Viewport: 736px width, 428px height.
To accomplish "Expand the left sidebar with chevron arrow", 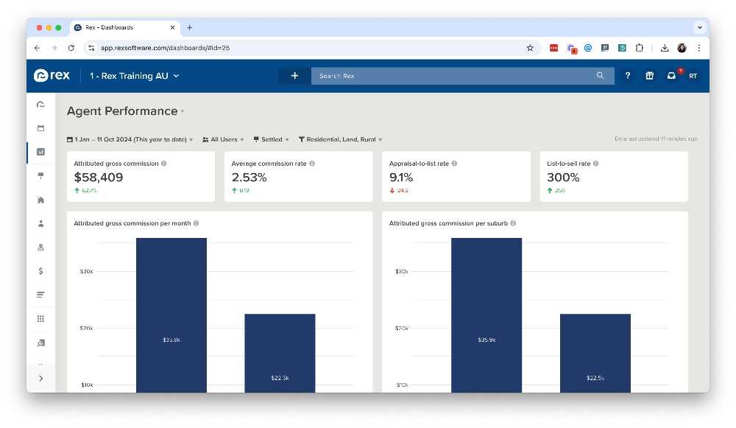I will (40, 379).
